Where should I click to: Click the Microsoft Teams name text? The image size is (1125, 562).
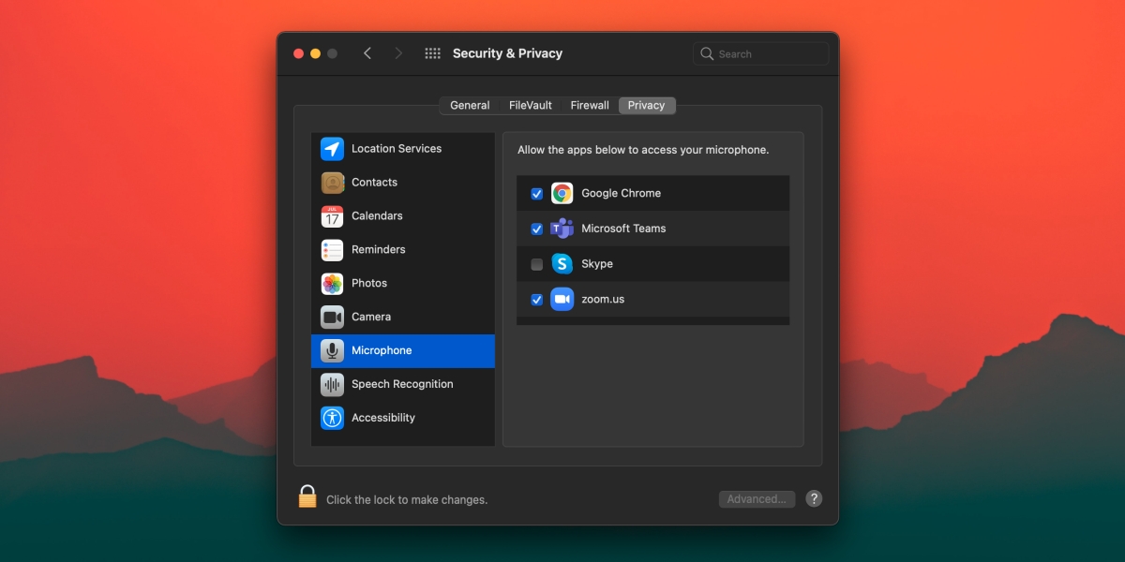(623, 229)
